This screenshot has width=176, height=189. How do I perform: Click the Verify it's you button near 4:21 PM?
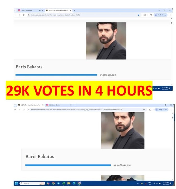click(x=161, y=109)
